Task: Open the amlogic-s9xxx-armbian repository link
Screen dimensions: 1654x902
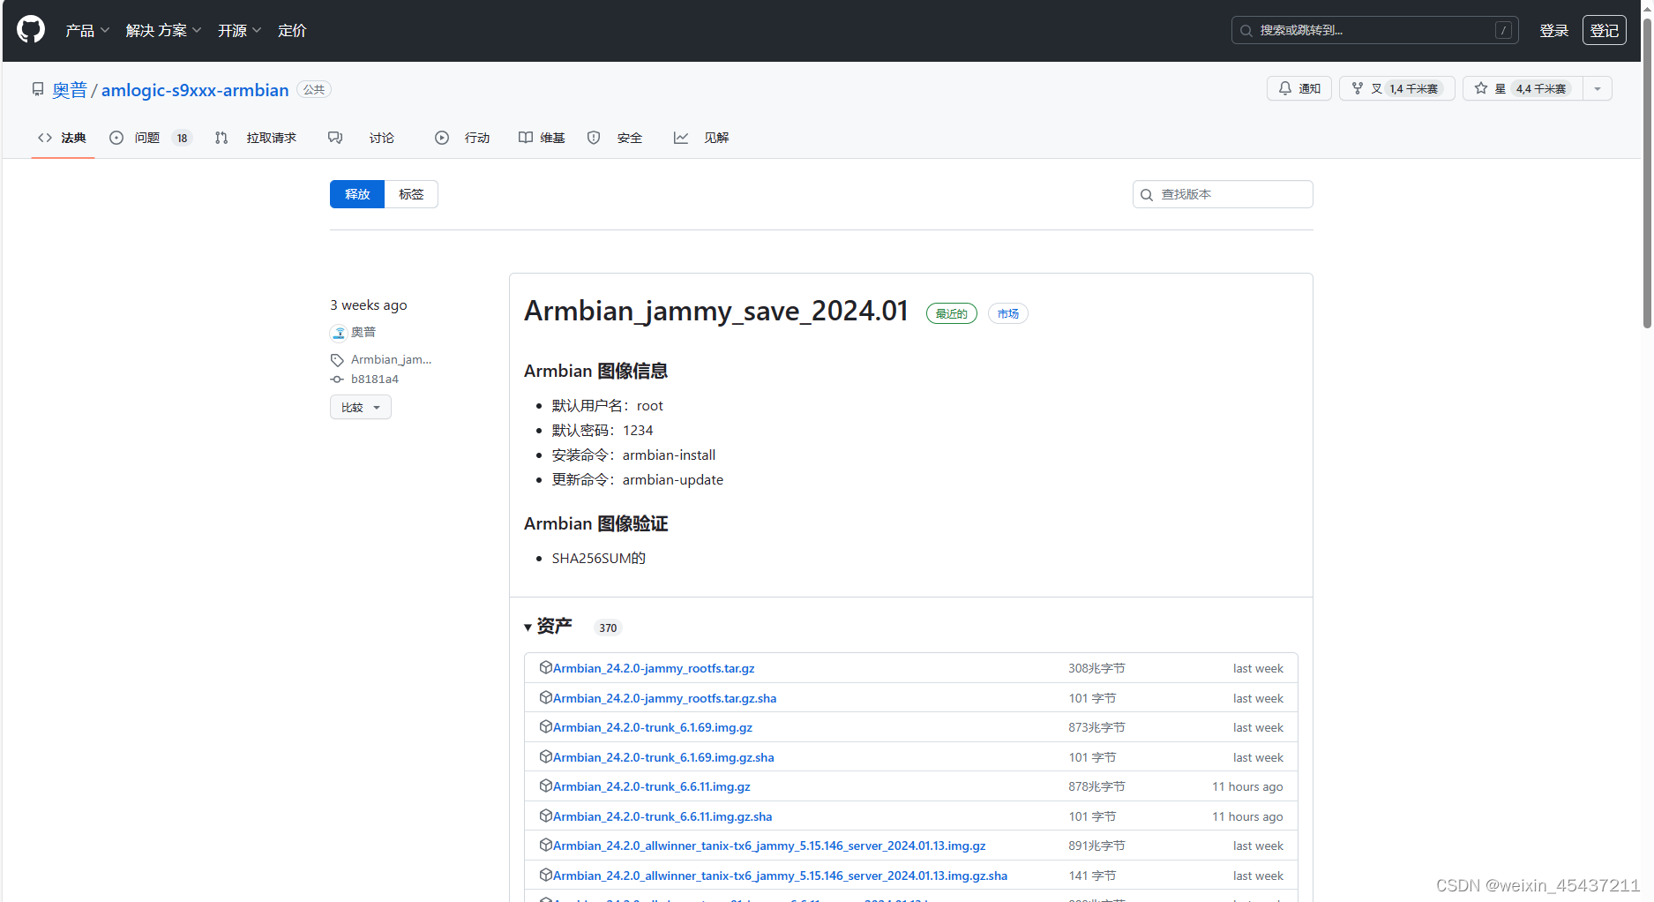Action: [195, 90]
